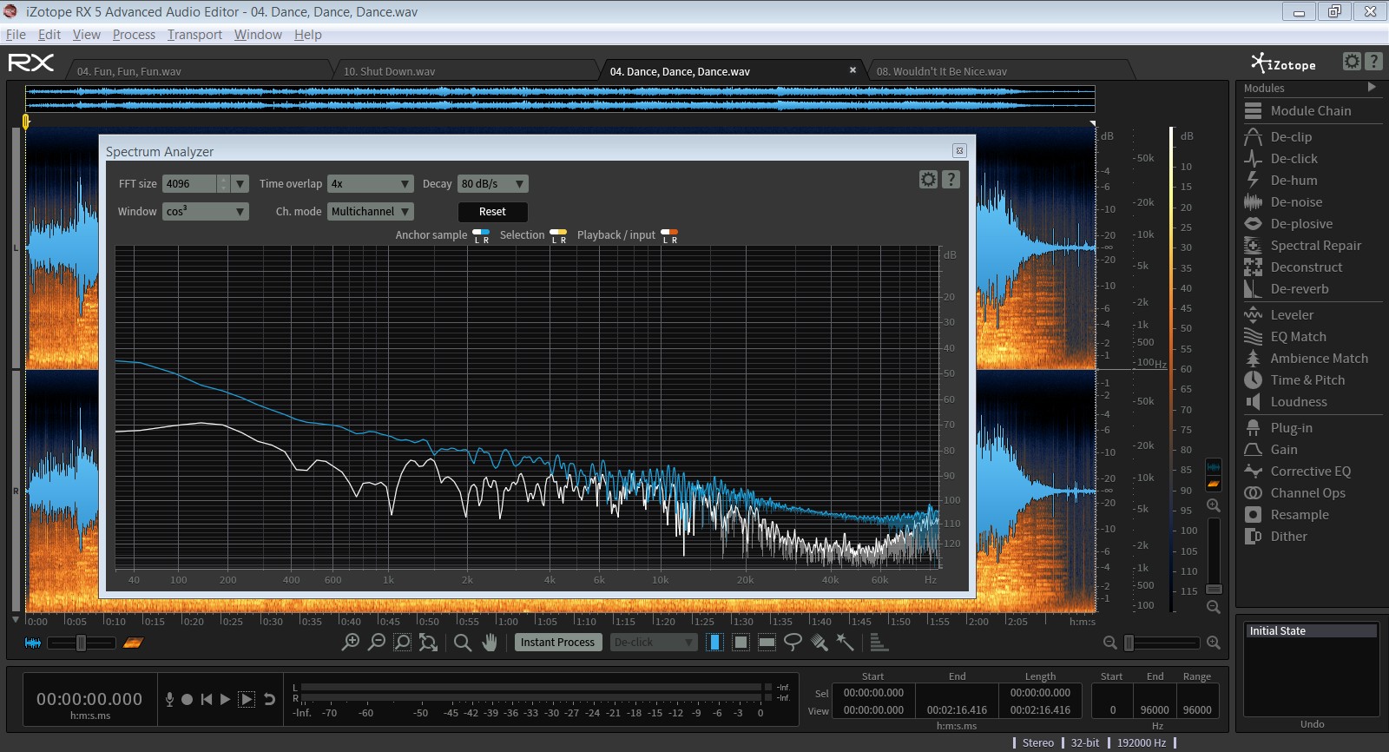Click the Instant Process button
The width and height of the screenshot is (1389, 752).
point(558,643)
